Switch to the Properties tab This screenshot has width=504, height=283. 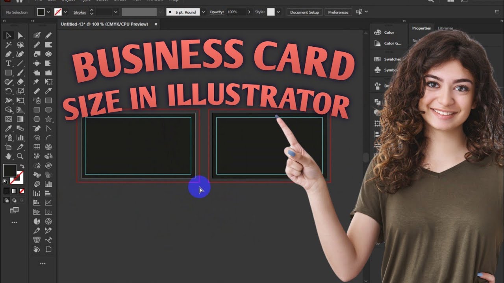tap(421, 28)
